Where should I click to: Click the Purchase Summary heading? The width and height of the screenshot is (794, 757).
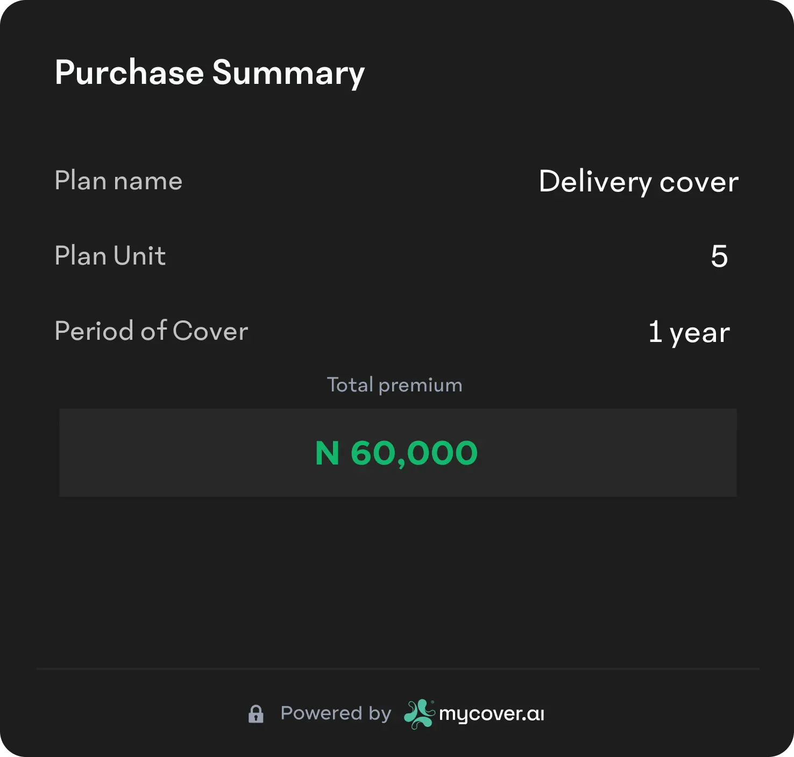point(209,73)
